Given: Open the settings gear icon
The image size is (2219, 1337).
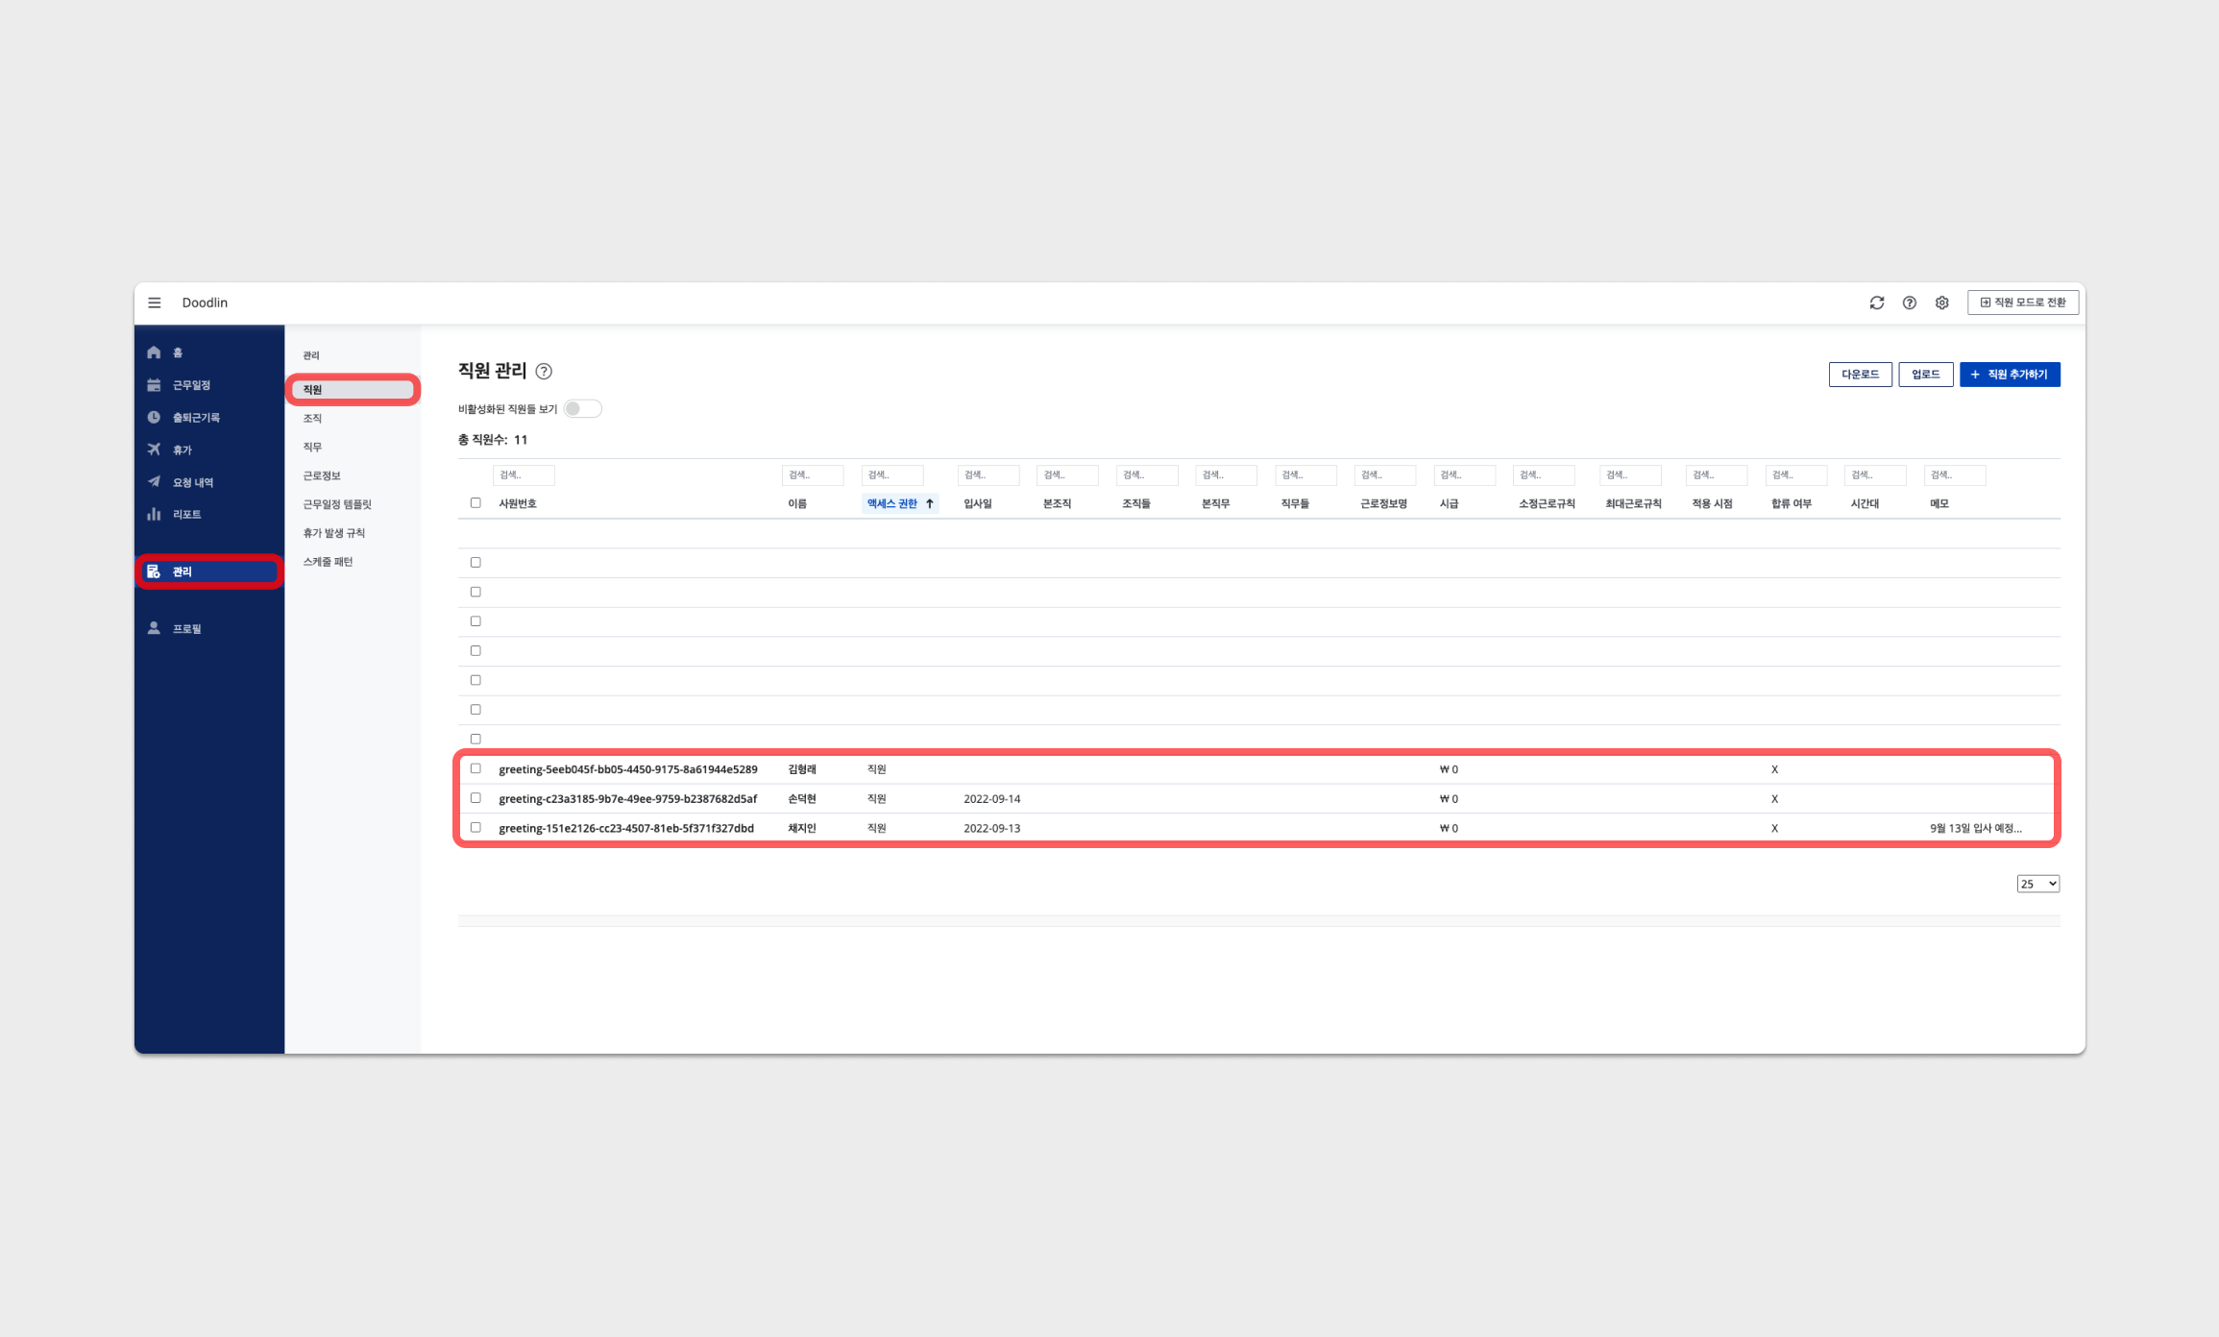Looking at the screenshot, I should click(x=1941, y=303).
